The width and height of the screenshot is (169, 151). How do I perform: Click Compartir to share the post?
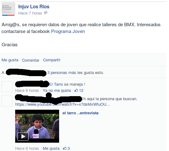52,60
